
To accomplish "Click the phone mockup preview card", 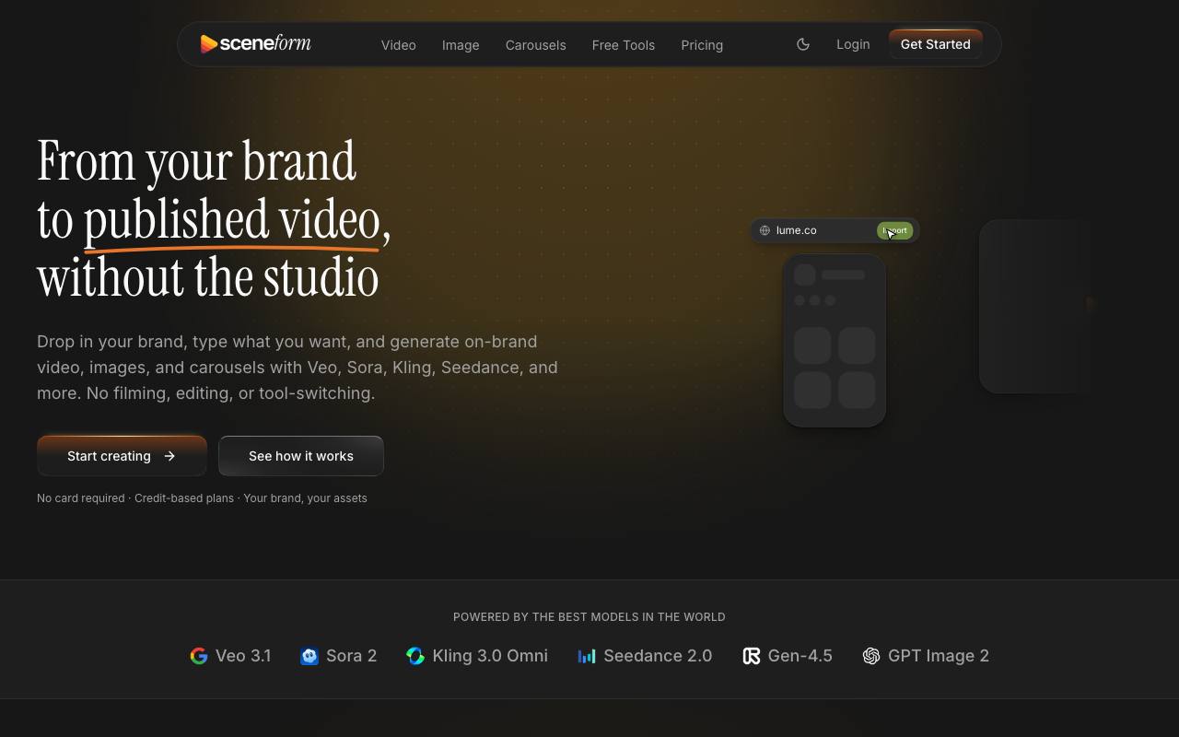I will click(835, 341).
